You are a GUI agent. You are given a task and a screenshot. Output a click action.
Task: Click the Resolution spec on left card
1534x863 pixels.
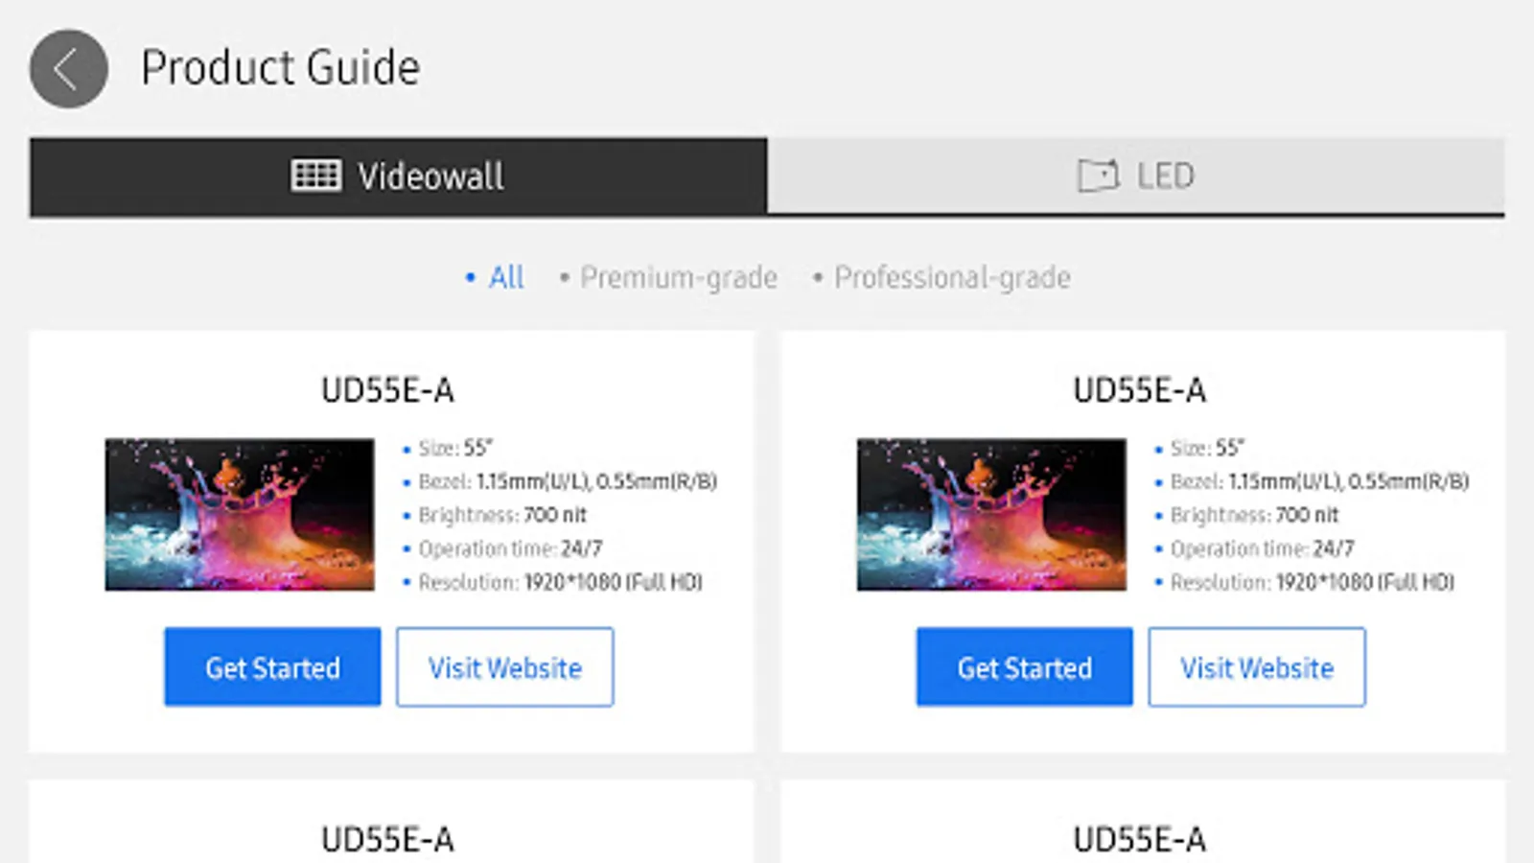(560, 582)
